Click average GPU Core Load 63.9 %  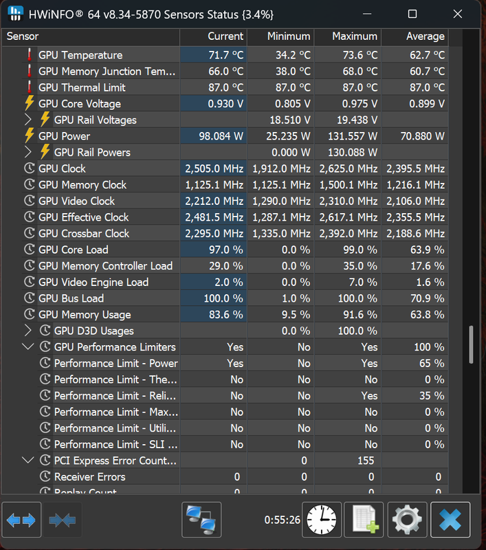428,250
